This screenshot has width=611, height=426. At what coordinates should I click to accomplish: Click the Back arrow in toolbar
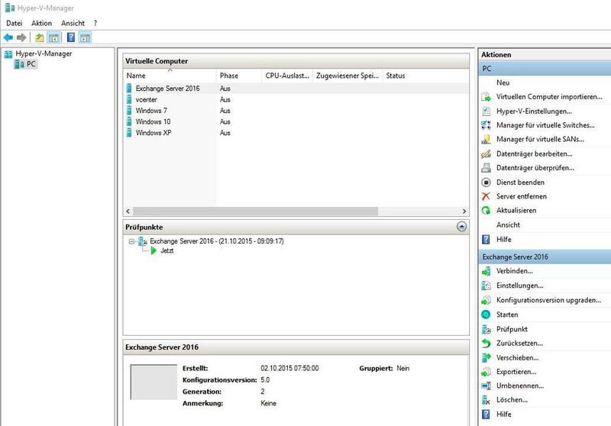coord(8,37)
